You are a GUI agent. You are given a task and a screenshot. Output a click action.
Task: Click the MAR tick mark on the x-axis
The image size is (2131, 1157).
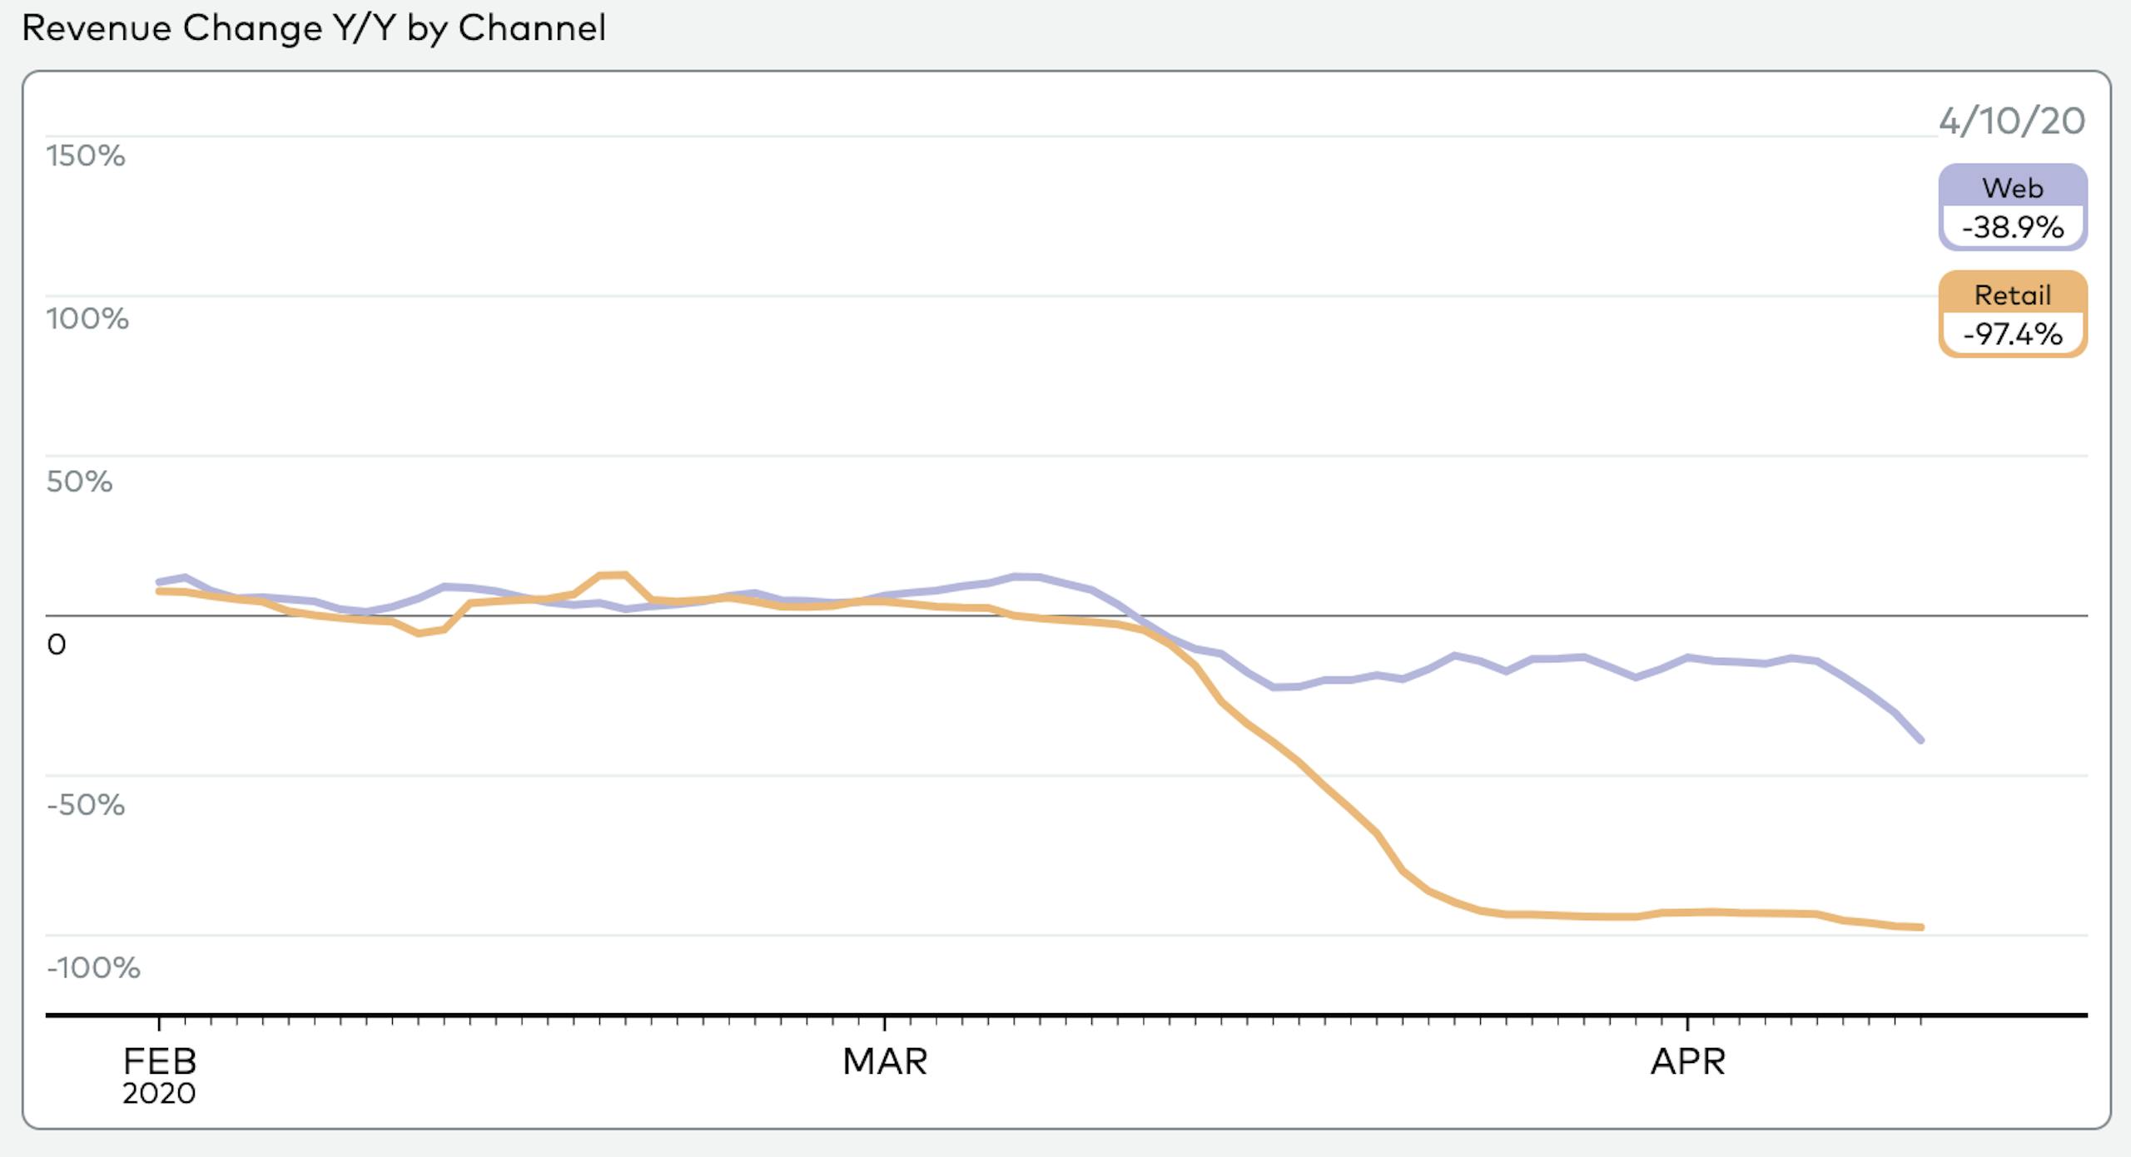coord(884,1022)
